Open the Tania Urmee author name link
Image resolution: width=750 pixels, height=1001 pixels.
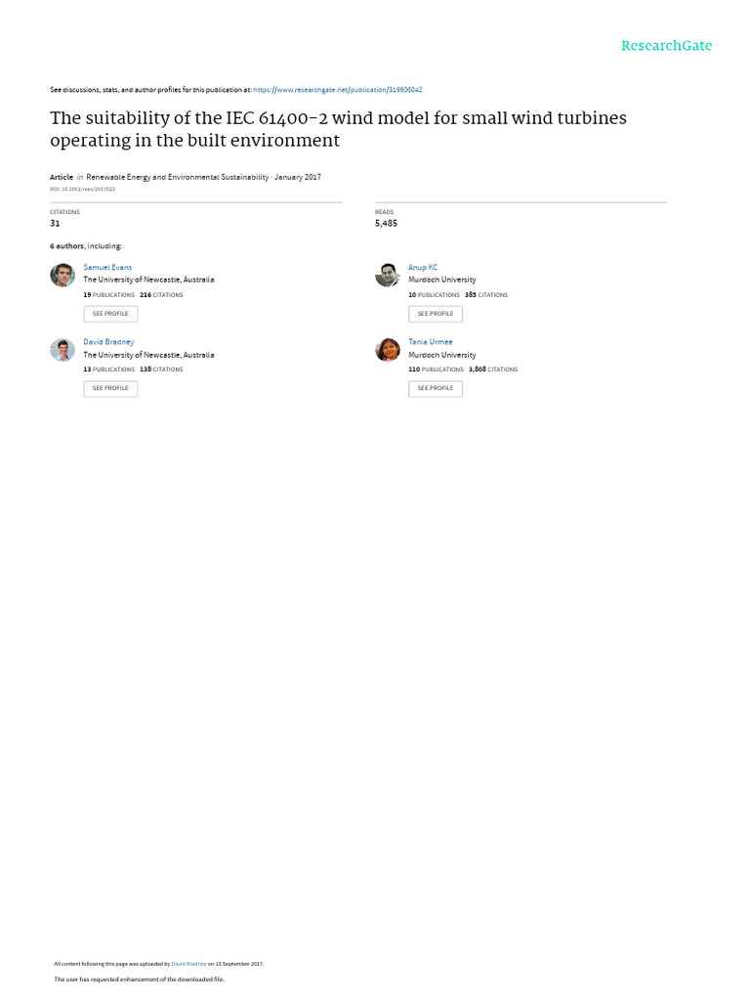pos(431,342)
